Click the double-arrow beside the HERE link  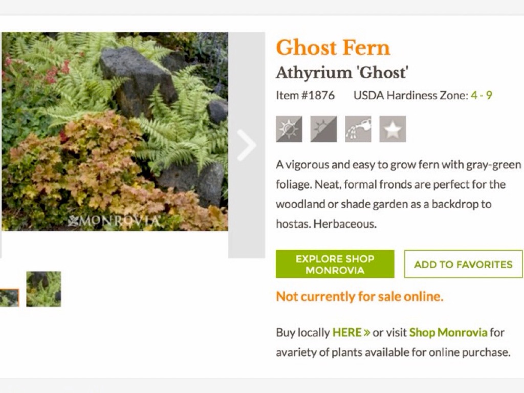[366, 333]
